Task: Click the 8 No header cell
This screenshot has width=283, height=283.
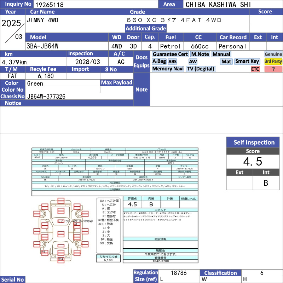Action: coord(117,69)
